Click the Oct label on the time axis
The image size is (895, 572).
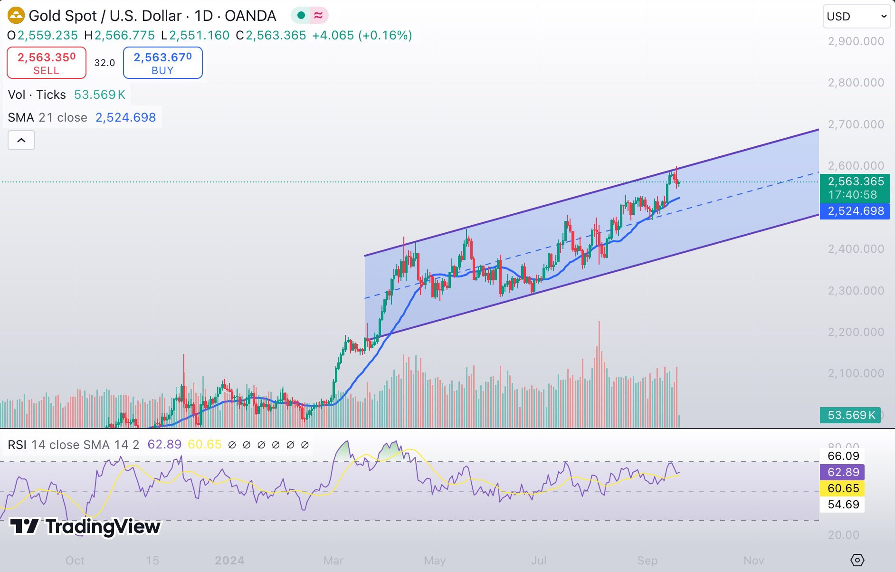click(75, 561)
